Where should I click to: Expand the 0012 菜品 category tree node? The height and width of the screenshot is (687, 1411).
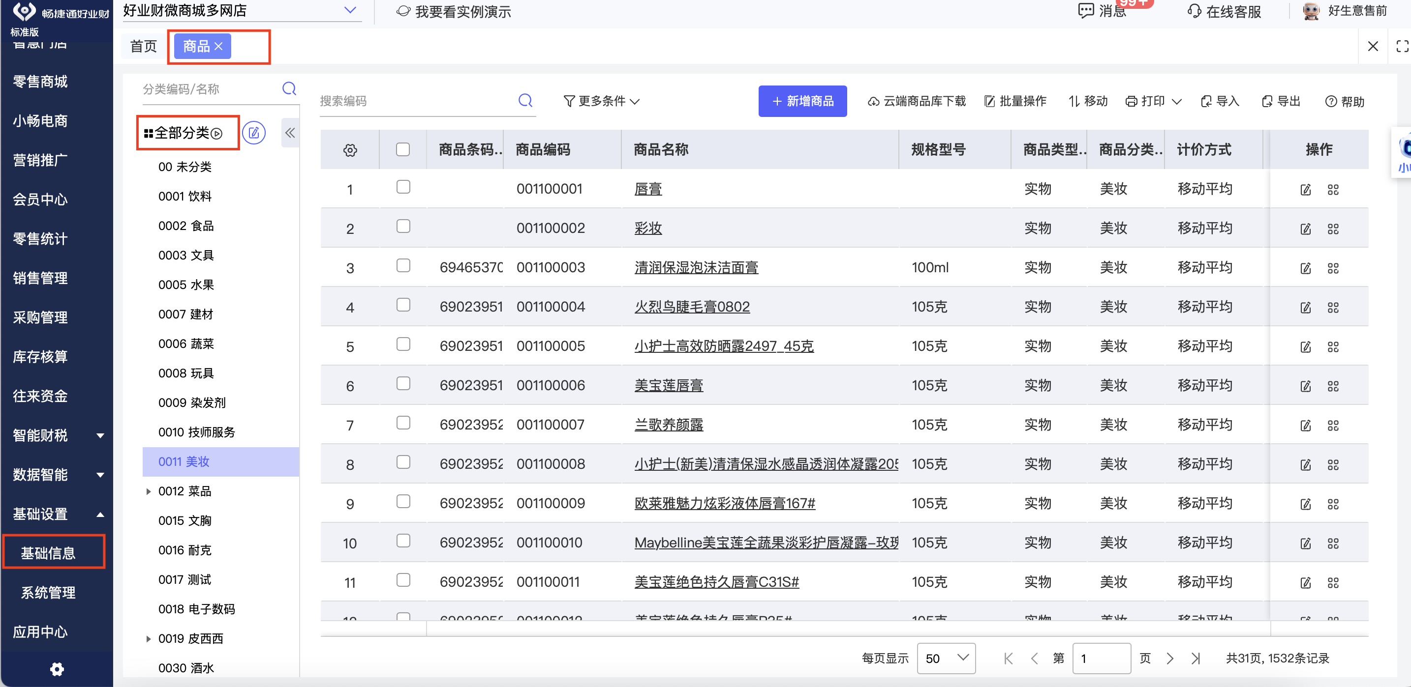[x=148, y=492]
